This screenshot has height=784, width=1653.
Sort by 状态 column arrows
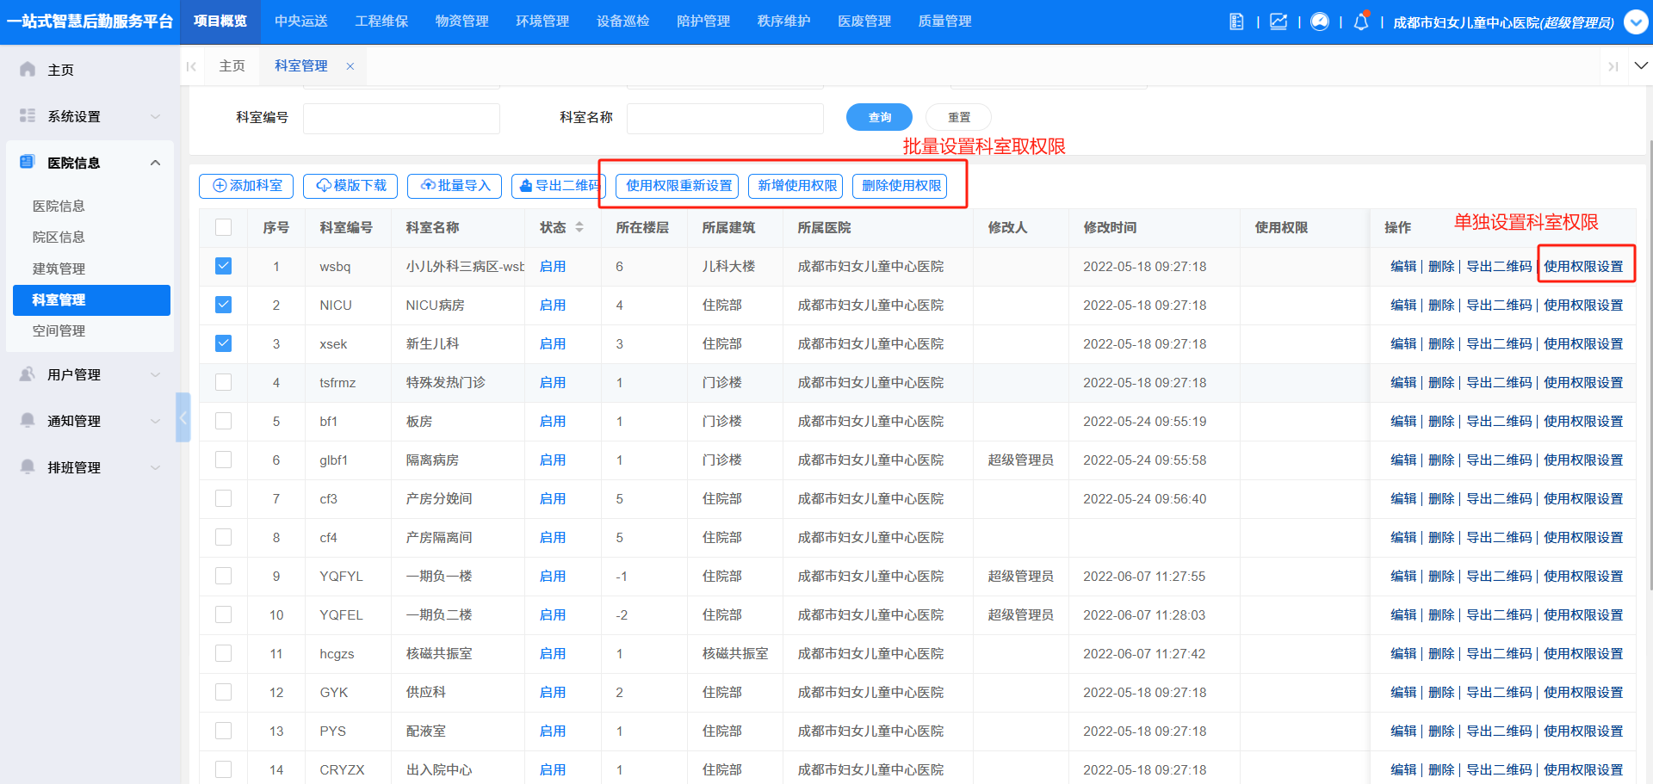click(579, 227)
